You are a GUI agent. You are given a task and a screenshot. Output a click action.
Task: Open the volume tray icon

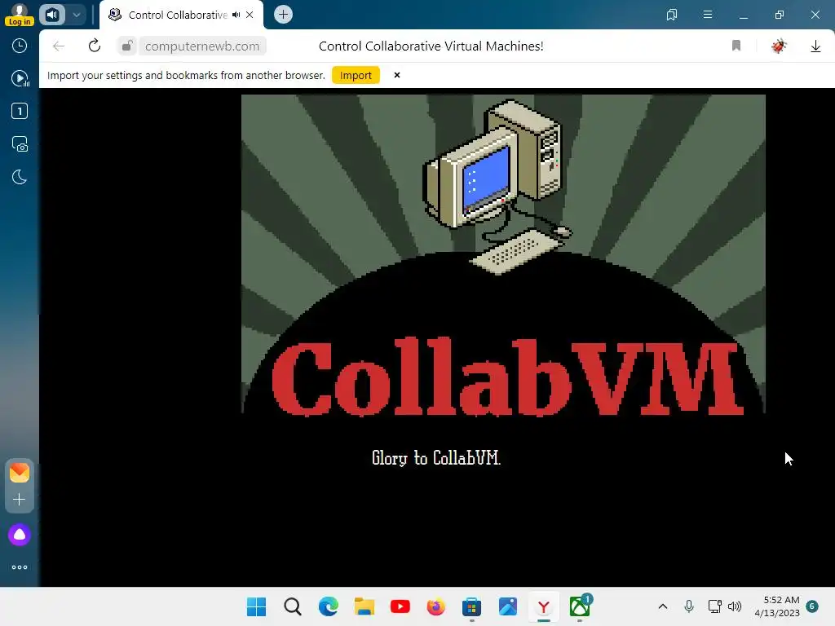coord(735,606)
